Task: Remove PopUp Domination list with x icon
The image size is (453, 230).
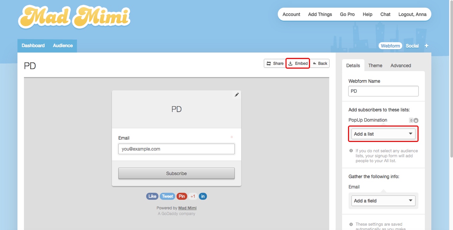Action: pos(416,121)
